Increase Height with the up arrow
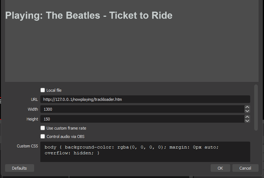This screenshot has height=178, width=264. [x=247, y=117]
